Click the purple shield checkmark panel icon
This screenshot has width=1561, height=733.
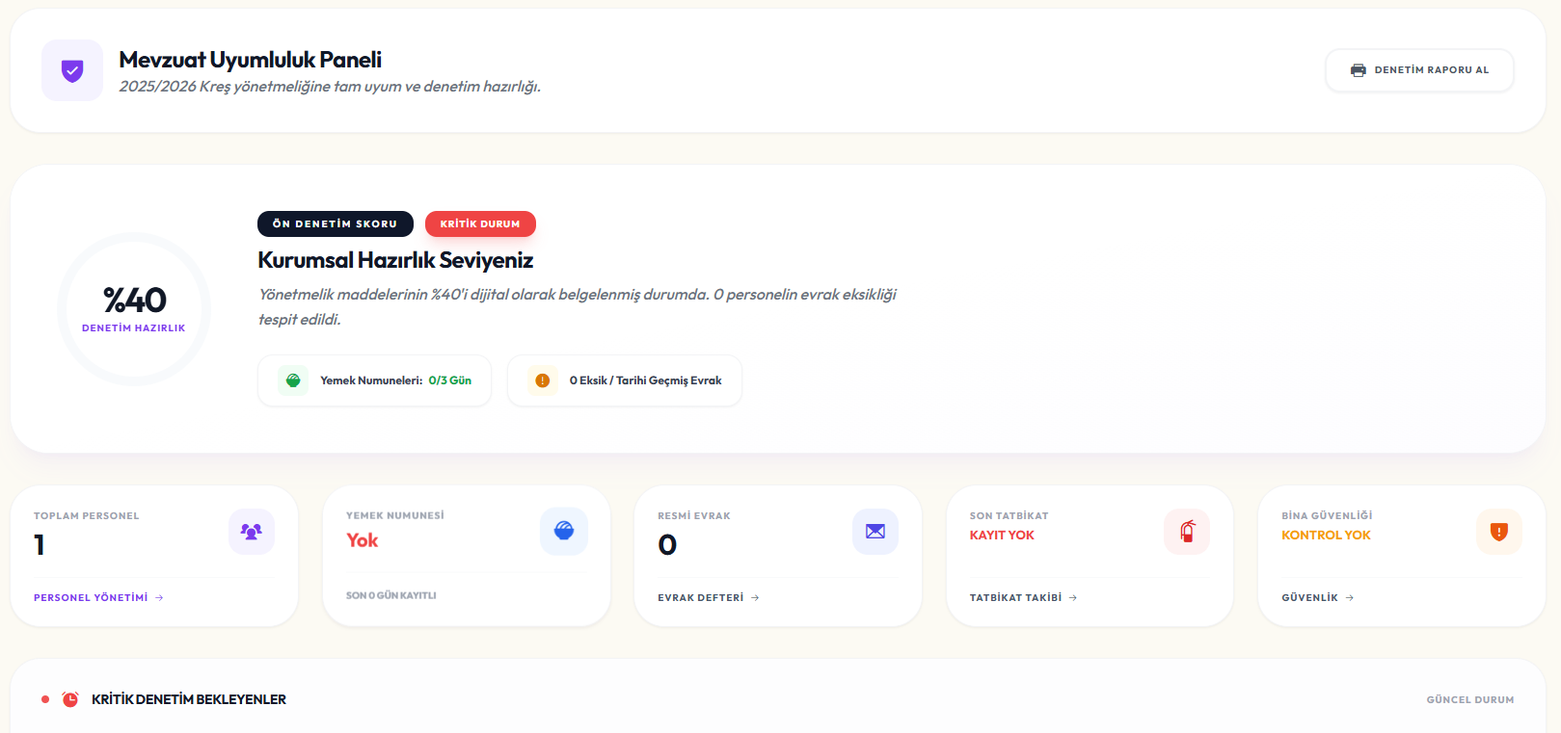pyautogui.click(x=72, y=70)
